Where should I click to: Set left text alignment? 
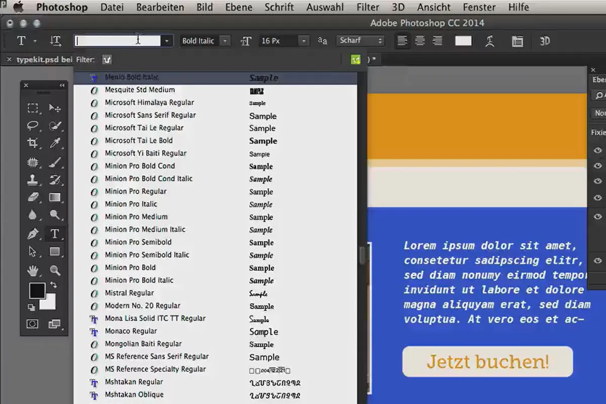tap(402, 41)
